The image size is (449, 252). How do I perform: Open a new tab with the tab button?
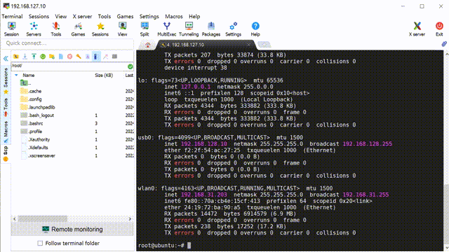tap(264, 45)
